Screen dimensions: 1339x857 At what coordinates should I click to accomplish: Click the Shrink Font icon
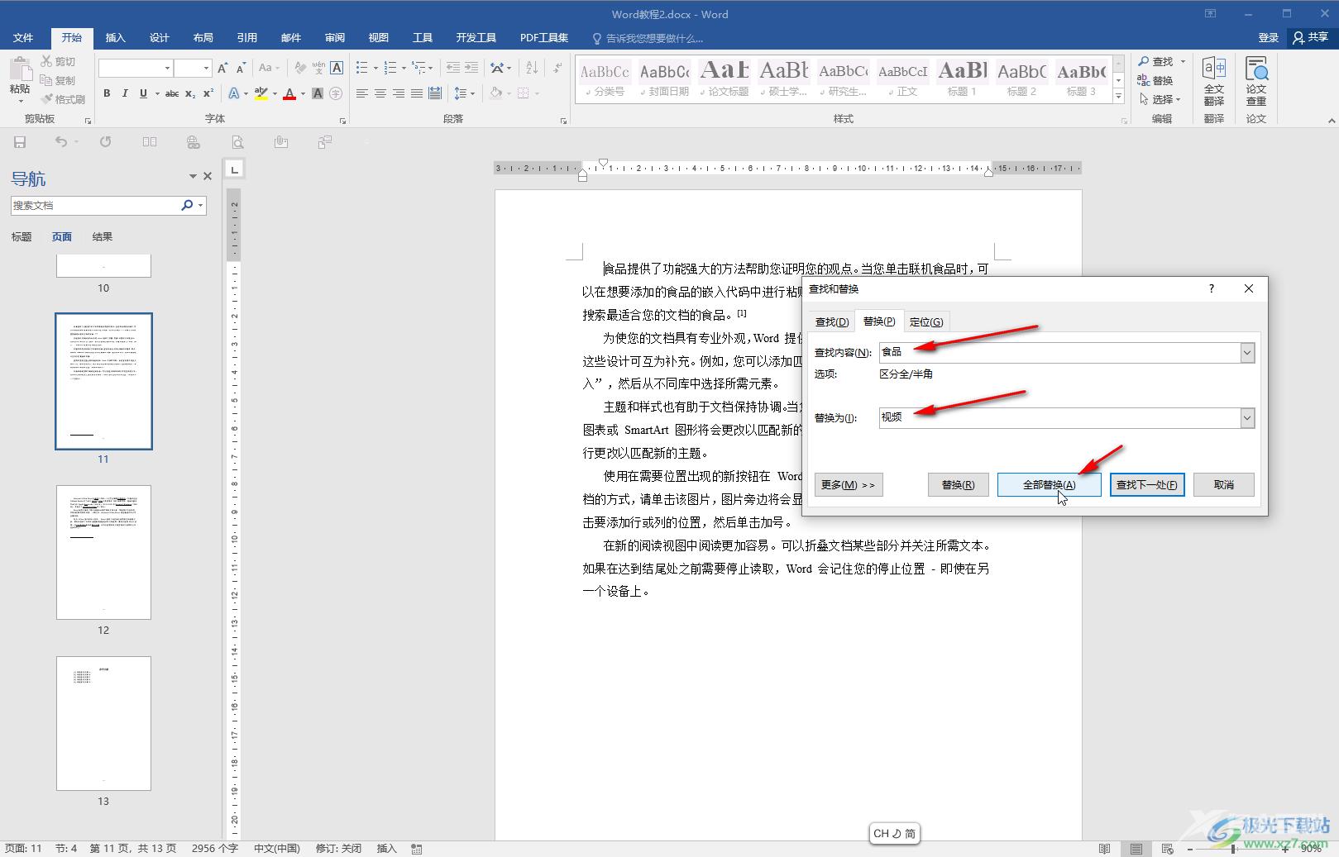241,68
